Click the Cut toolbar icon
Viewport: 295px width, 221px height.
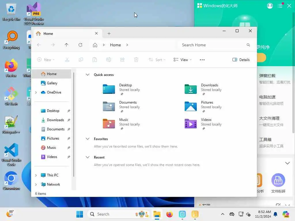point(67,60)
